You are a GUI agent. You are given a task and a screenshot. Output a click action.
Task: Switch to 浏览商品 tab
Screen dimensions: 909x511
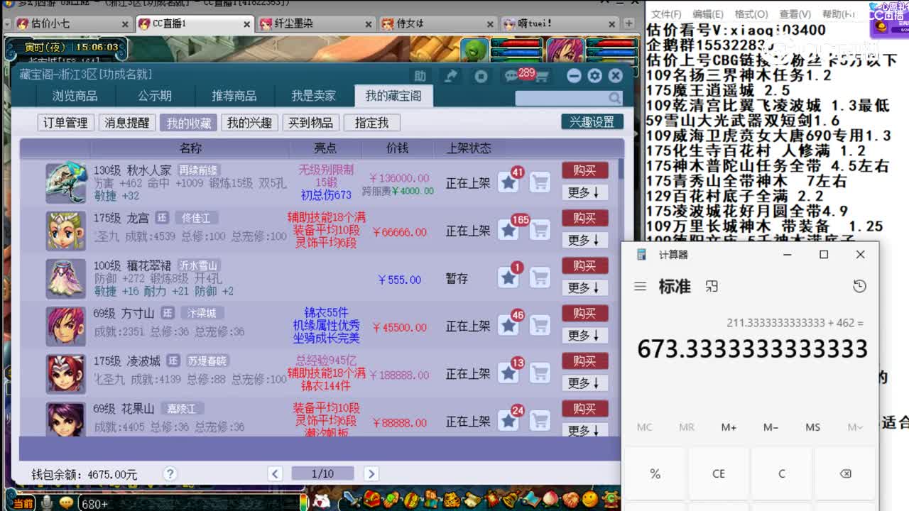(x=75, y=96)
